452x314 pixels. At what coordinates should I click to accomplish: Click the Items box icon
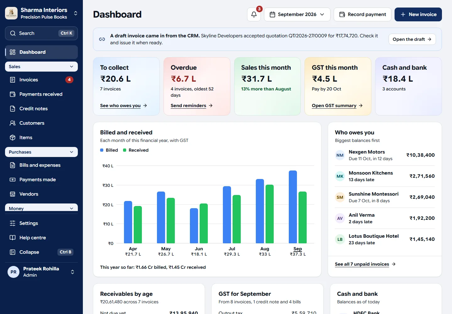pyautogui.click(x=13, y=138)
